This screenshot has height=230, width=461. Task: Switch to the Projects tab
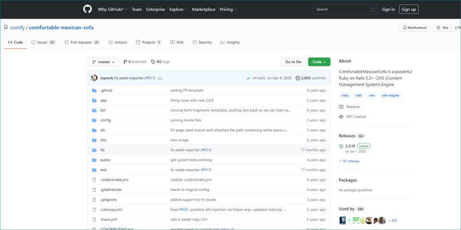[149, 42]
